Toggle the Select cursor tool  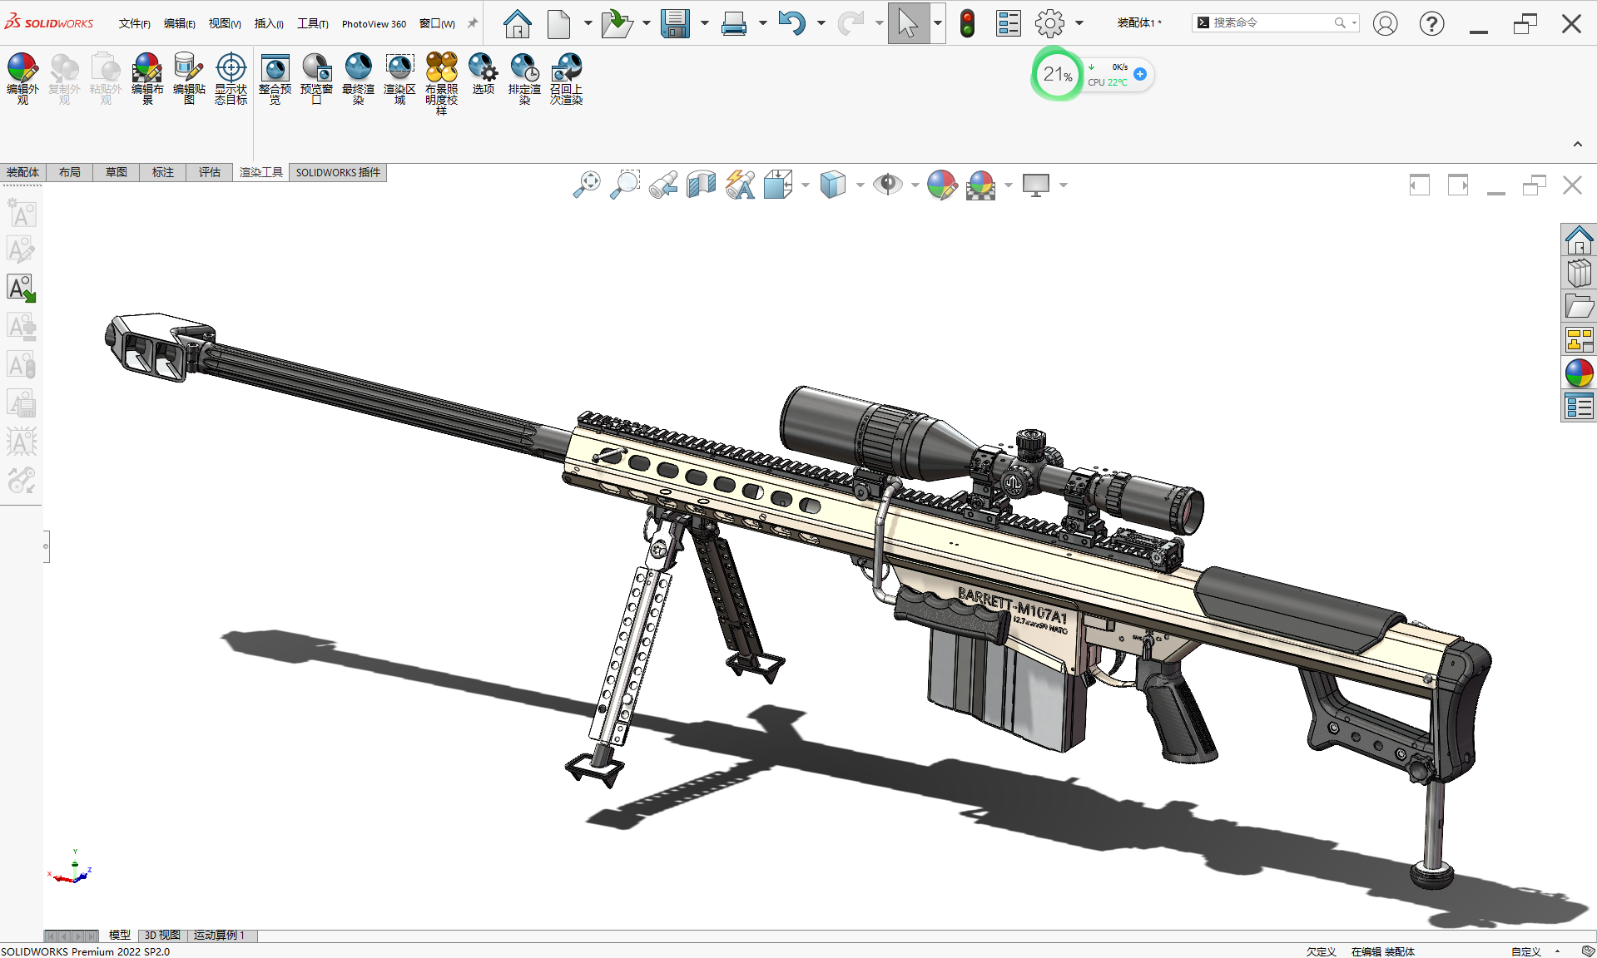pyautogui.click(x=908, y=23)
